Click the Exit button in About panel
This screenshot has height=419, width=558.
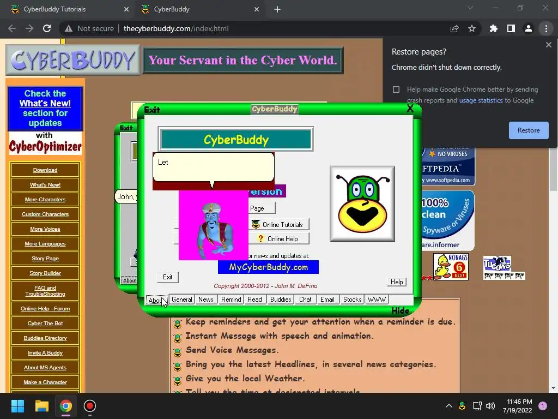(x=168, y=277)
